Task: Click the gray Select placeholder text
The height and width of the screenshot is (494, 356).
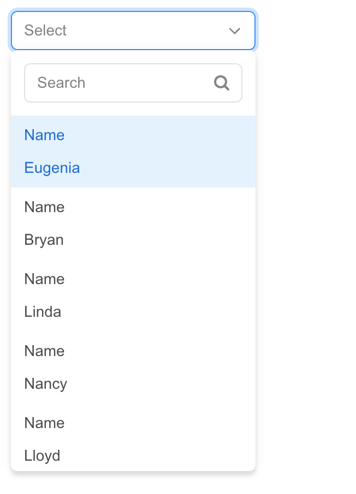Action: [x=45, y=31]
